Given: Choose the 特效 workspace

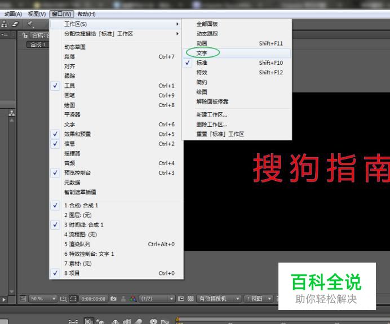Looking at the screenshot, I should tap(237, 72).
